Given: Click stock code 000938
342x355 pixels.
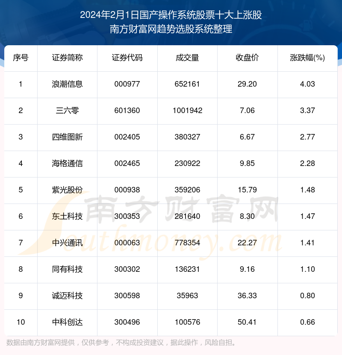Looking at the screenshot, I should click(x=127, y=190).
